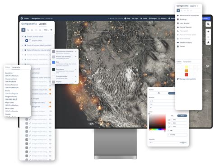Screen dimensions: 214x166
Task: Click the hide layer icon in Layers toolbar
Action: point(36,30)
